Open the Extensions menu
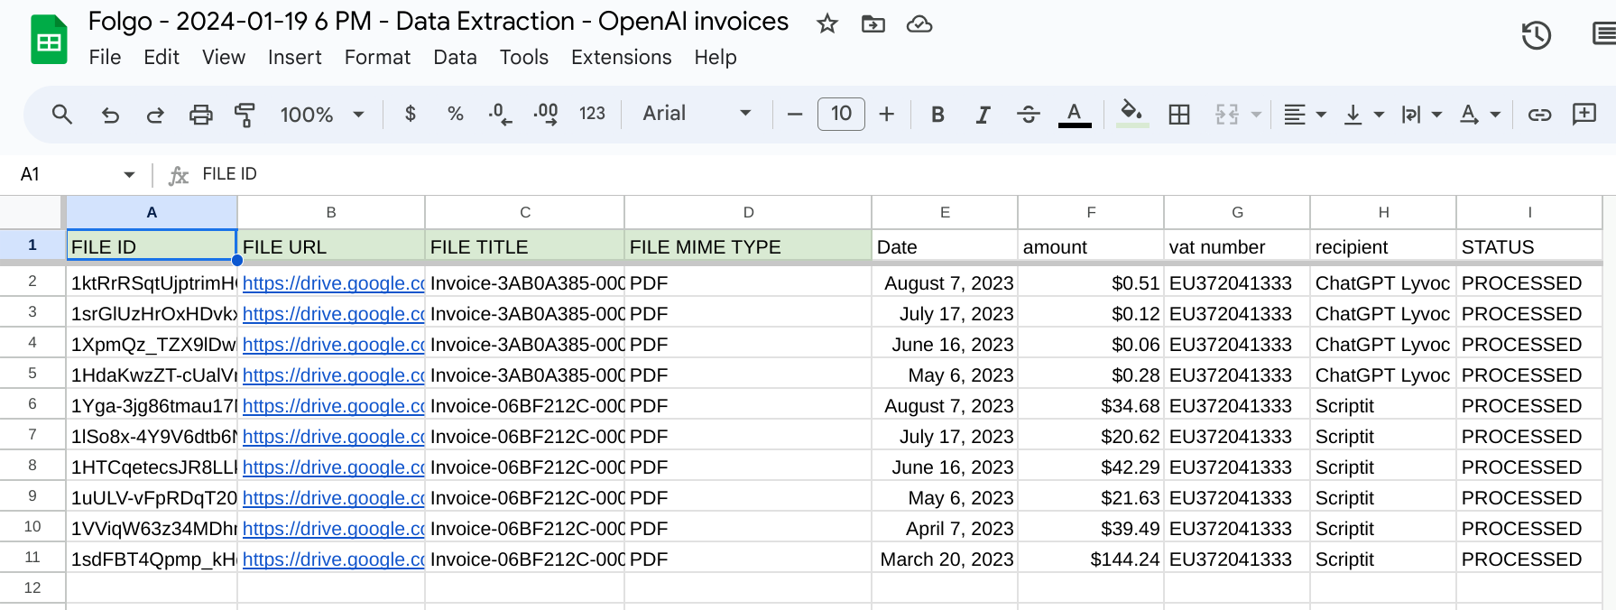1616x610 pixels. pos(621,57)
